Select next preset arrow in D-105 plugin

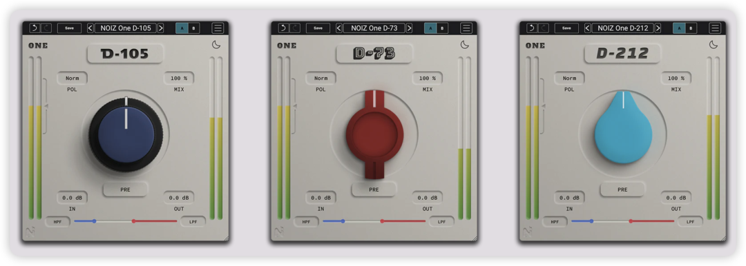pyautogui.click(x=161, y=28)
